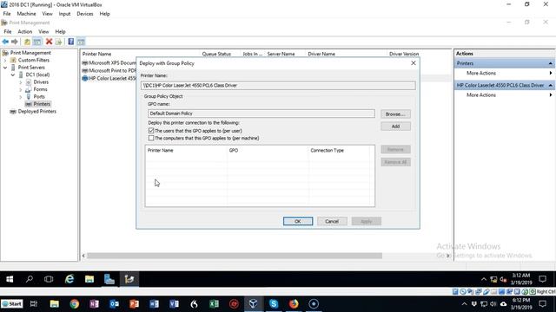556x312 pixels.
Task: Toggle the Show/Hide Action Pane toolbar icon
Action: click(81, 42)
